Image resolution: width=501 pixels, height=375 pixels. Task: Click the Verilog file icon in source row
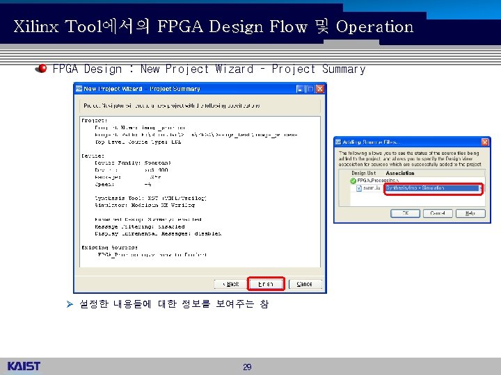tap(359, 188)
